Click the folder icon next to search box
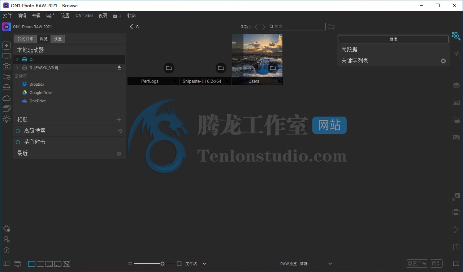Viewport: 463px width, 272px height. click(331, 27)
